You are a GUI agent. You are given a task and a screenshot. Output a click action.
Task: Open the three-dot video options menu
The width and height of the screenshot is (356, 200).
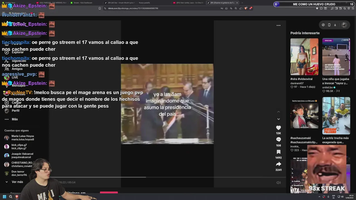[x=278, y=25]
